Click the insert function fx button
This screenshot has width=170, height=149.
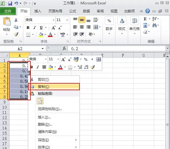pyautogui.click(x=64, y=48)
